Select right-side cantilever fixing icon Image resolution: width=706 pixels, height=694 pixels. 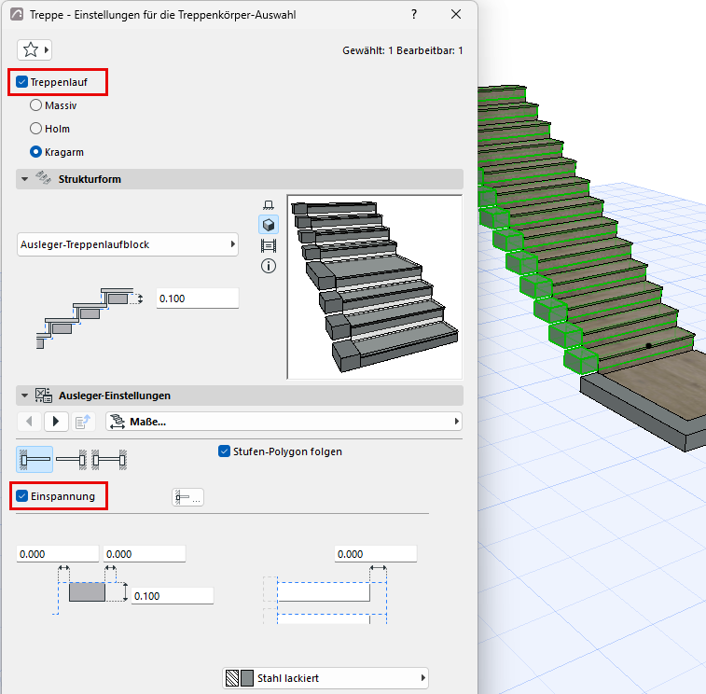click(72, 459)
